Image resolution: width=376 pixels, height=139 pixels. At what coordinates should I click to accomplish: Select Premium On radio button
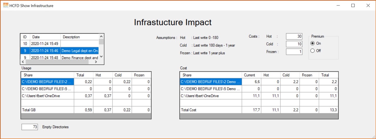313,43
